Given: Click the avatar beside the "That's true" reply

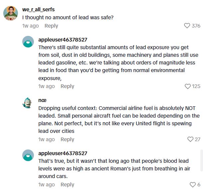Looking at the screenshot, I should [x=28, y=155].
